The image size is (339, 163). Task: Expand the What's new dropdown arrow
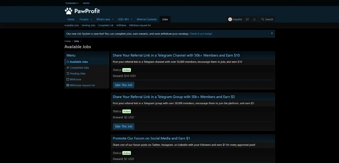[113, 19]
